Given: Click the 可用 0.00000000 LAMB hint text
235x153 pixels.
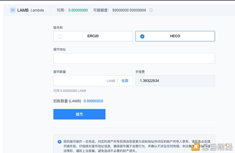Looking at the screenshot, I should click(x=70, y=91).
